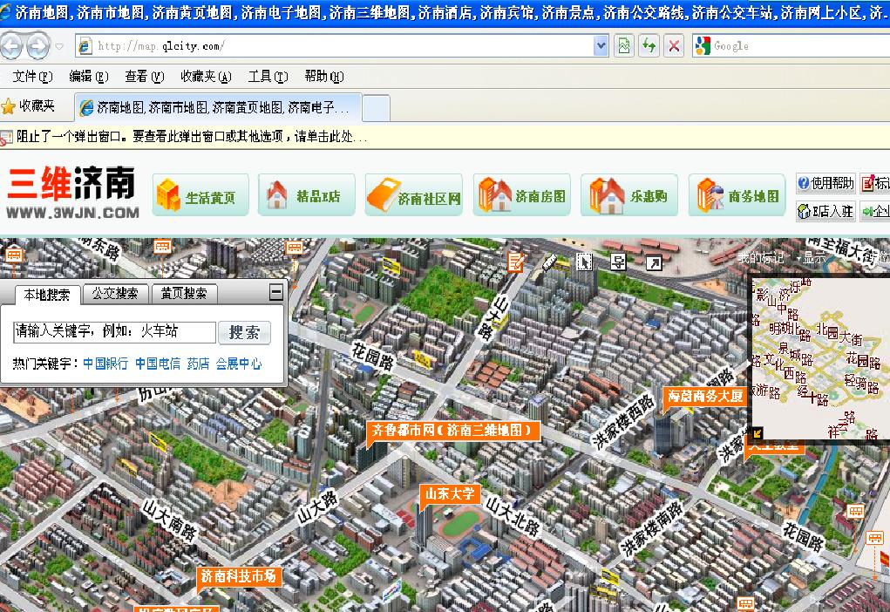Click the 山东大学 map marker label
This screenshot has width=890, height=612.
pyautogui.click(x=450, y=494)
